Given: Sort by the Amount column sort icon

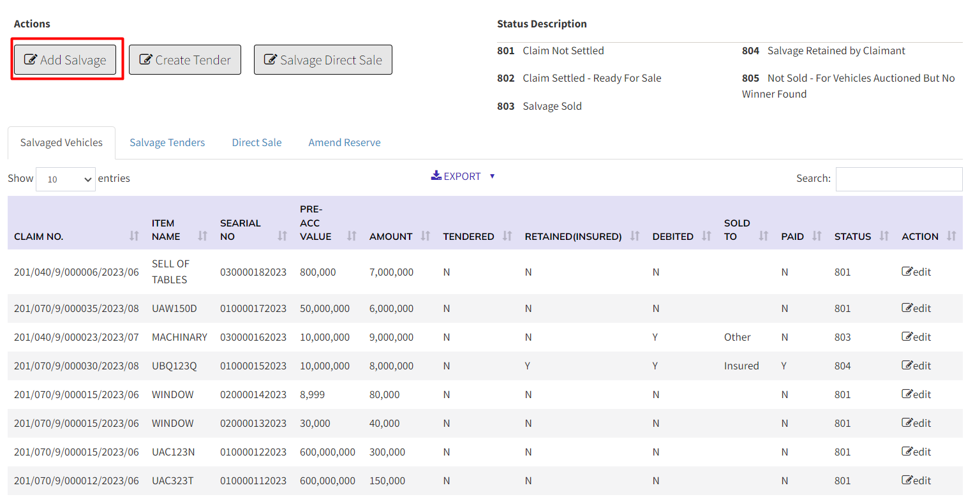Looking at the screenshot, I should coord(426,236).
